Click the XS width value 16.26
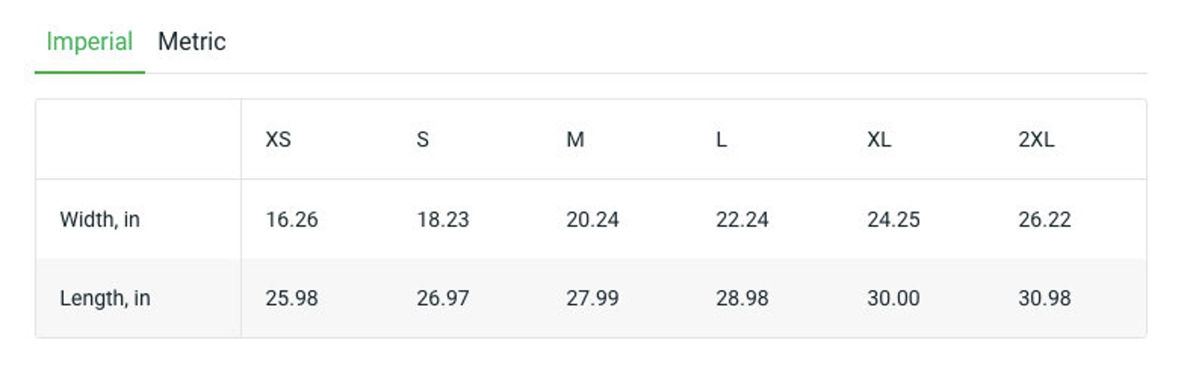This screenshot has width=1193, height=387. (291, 219)
